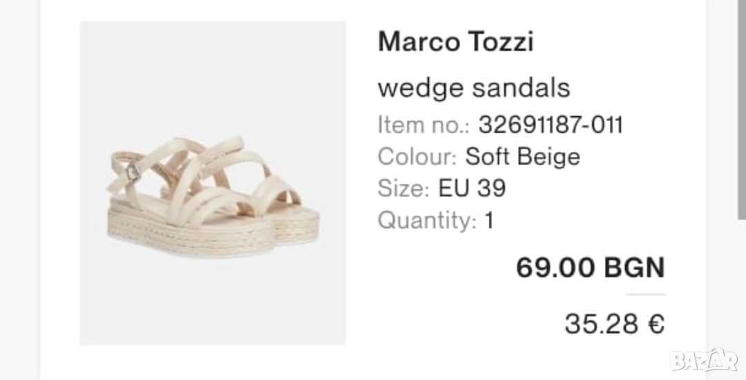Click the euro currency symbol

656,323
